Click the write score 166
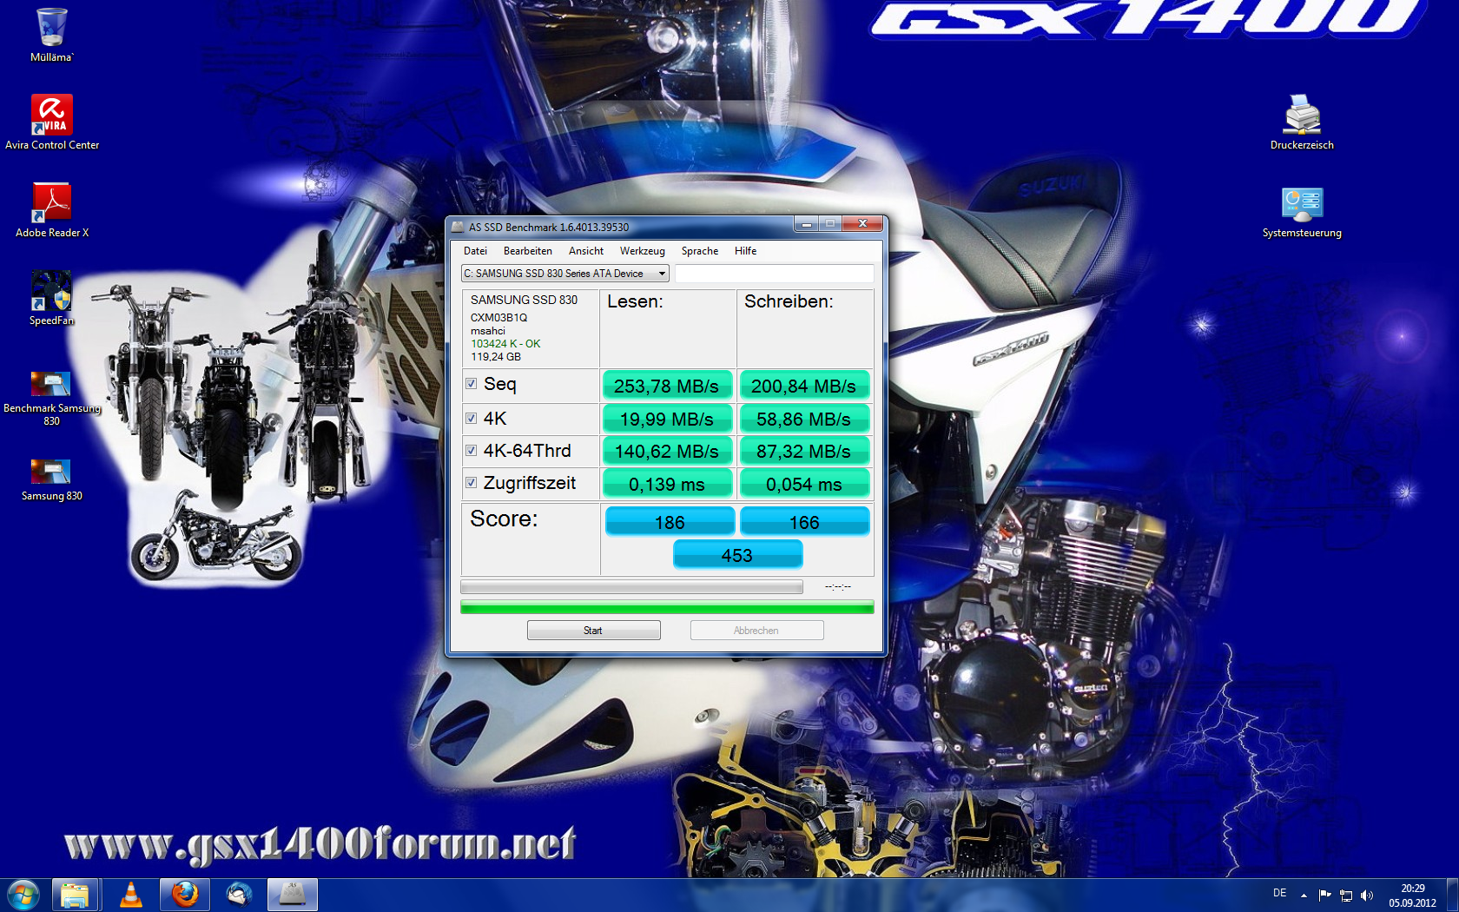1459x912 pixels. click(x=804, y=522)
